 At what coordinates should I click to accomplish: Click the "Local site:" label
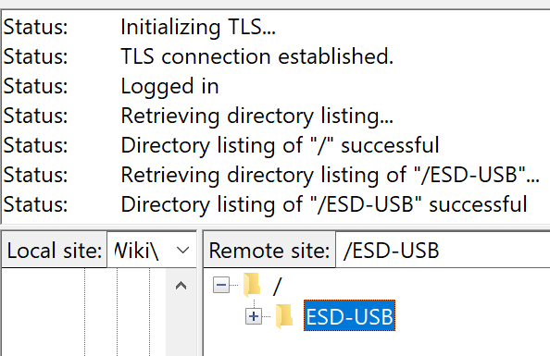tap(55, 251)
